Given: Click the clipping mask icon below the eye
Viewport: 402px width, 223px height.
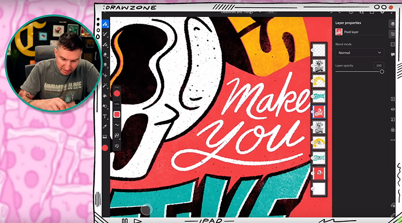Looking at the screenshot, I should click(x=393, y=120).
